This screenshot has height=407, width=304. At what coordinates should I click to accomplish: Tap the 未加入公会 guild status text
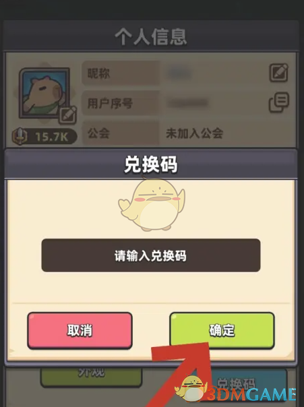point(194,133)
